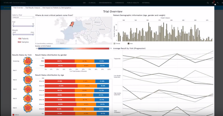This screenshot has width=223, height=116.
Task: Switch to Trial Results Analysis tab
Action: click(33, 8)
